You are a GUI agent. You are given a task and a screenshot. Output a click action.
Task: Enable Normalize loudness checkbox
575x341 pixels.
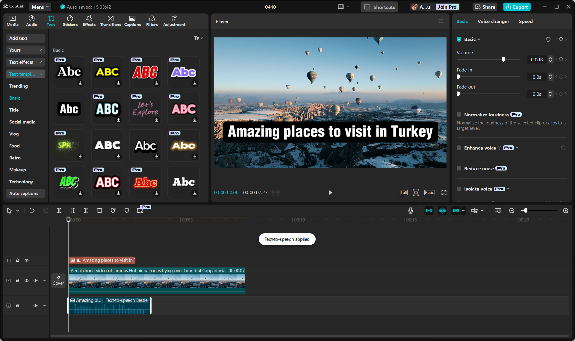click(x=459, y=115)
